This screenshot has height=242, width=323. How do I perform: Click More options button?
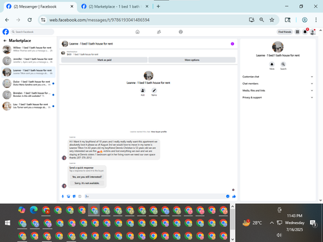[x=192, y=60]
